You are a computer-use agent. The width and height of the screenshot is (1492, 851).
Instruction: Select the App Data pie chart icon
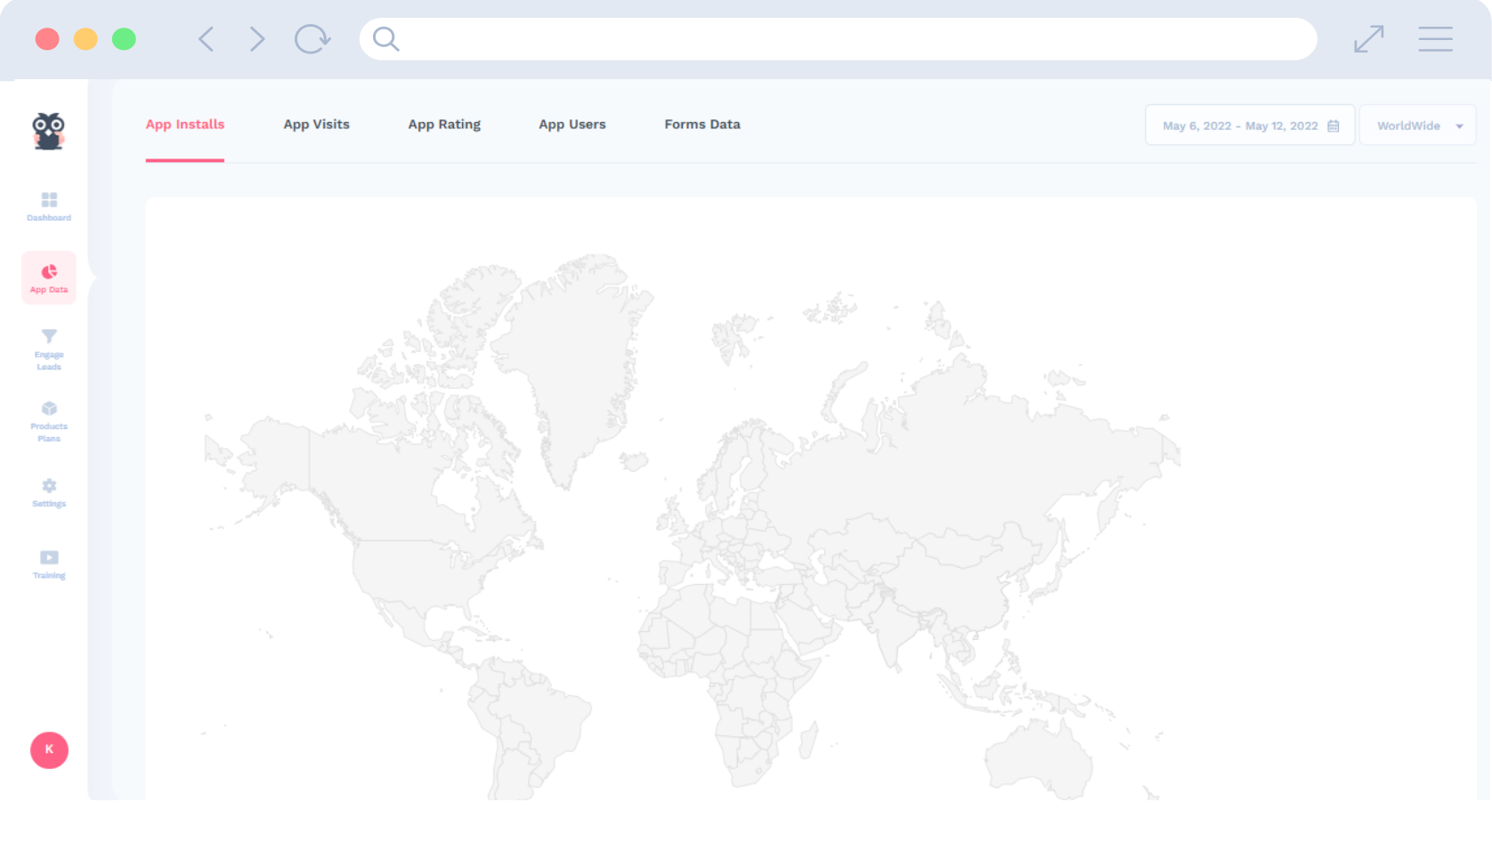click(x=49, y=272)
